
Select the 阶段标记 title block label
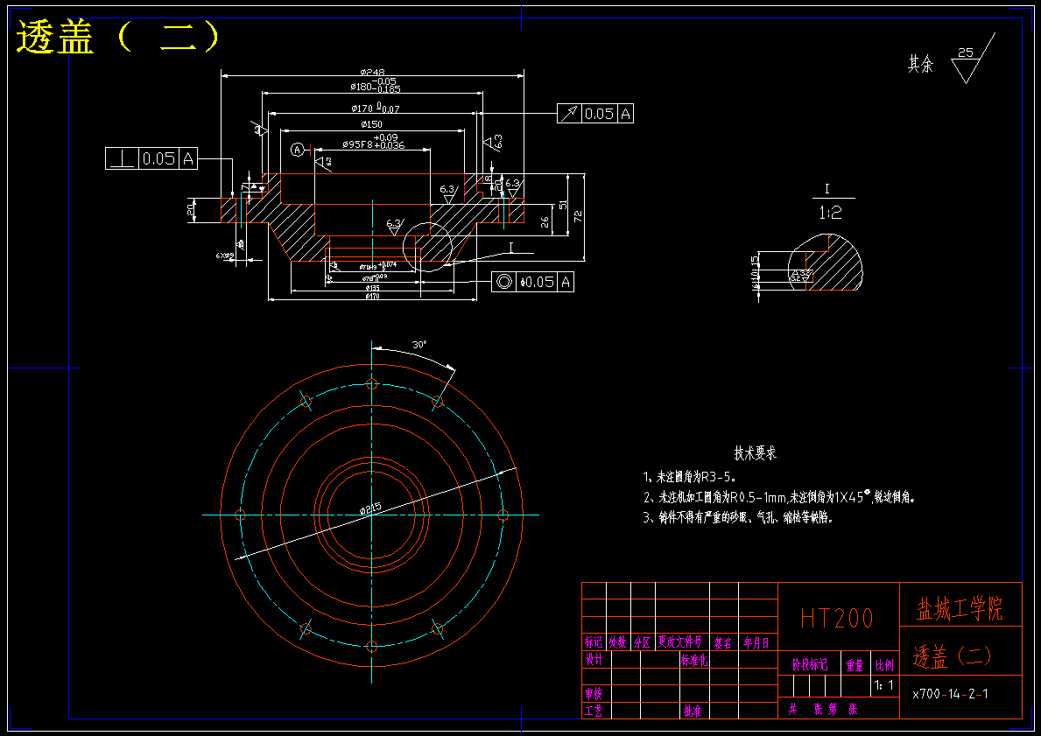pos(810,664)
